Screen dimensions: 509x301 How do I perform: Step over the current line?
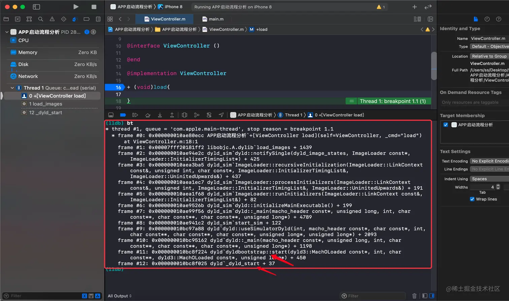147,115
